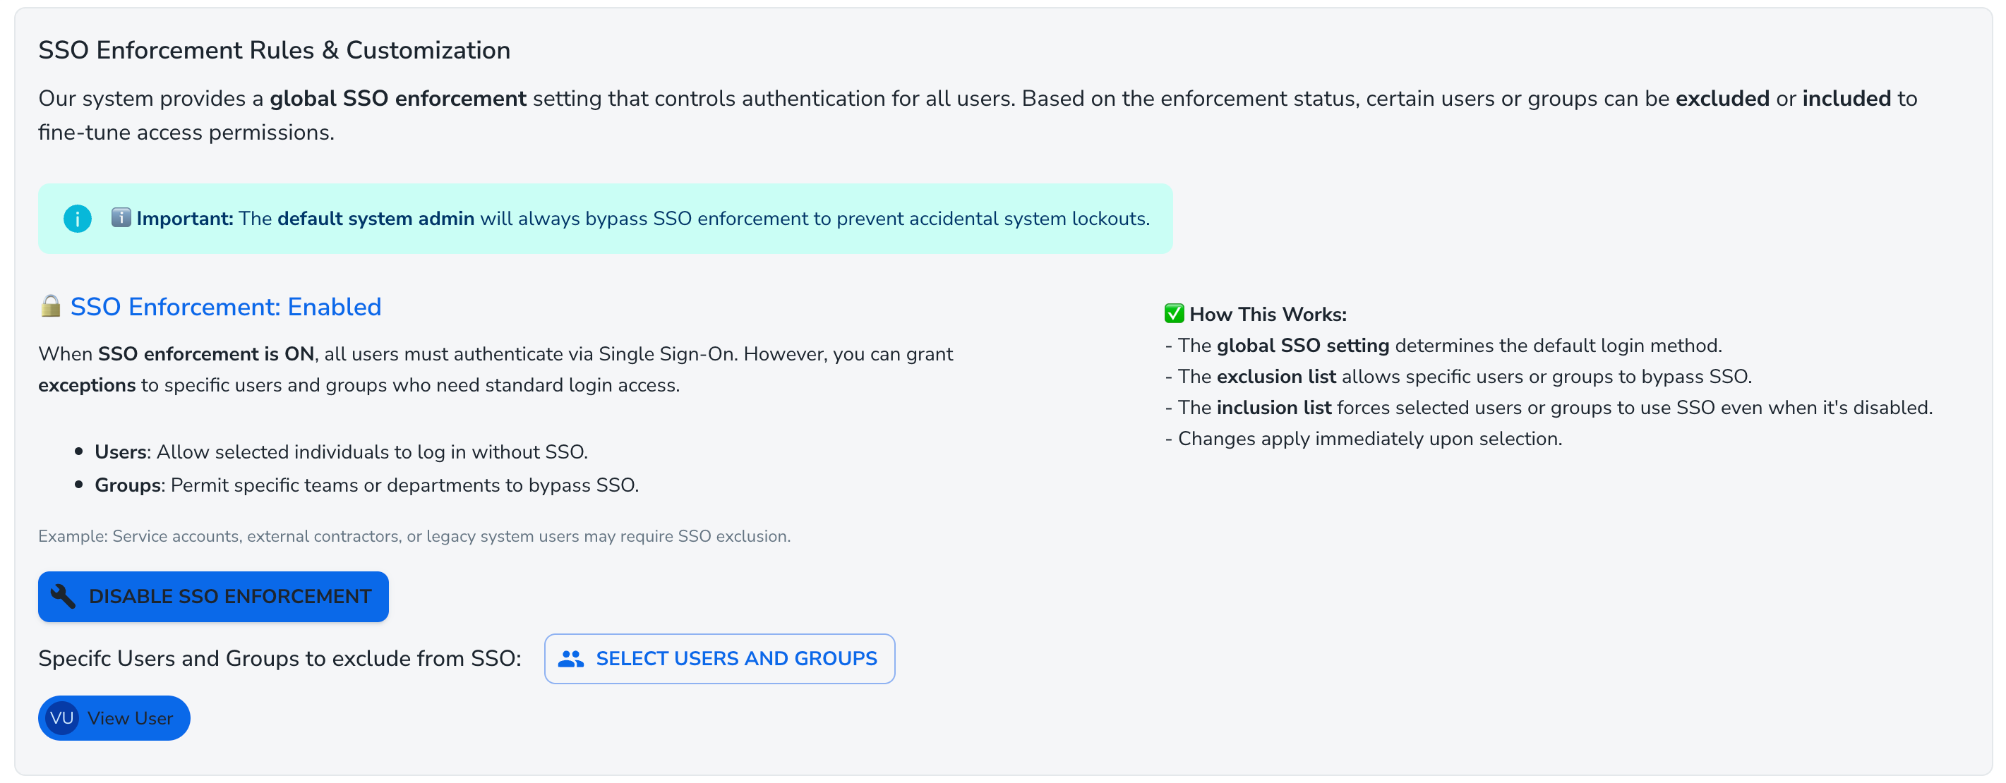Click the bold "exclusion list" text
The height and width of the screenshot is (783, 2006).
(1275, 377)
